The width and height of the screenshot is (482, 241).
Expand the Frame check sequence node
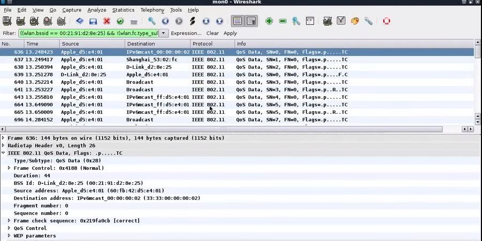[x=9, y=221]
